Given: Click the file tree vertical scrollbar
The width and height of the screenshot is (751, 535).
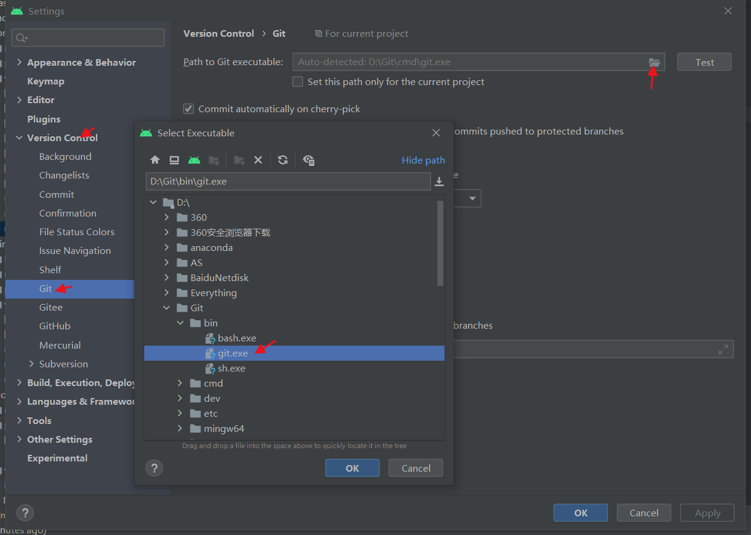Looking at the screenshot, I should [440, 242].
